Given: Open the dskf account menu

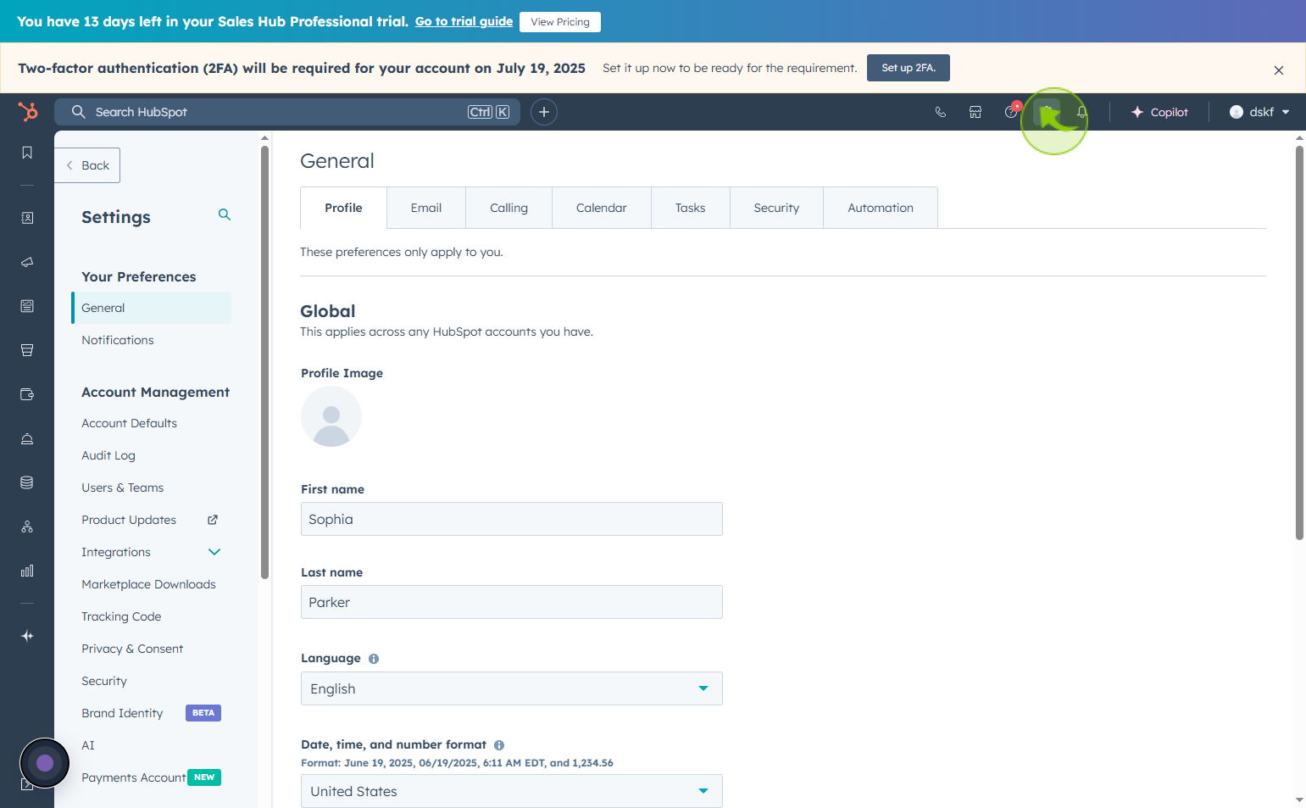Looking at the screenshot, I should point(1259,112).
